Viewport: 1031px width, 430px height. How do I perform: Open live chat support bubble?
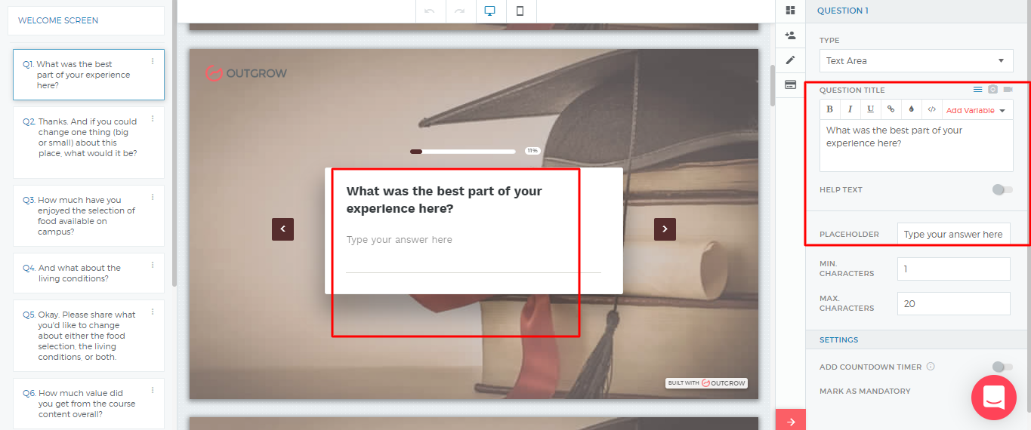click(993, 398)
